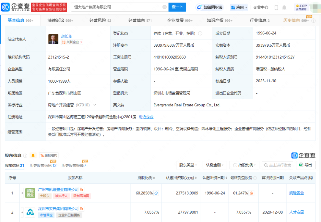The image size is (321, 222).
Task: Open 广州市凯隆置业有限公司 link
Action: (58, 190)
